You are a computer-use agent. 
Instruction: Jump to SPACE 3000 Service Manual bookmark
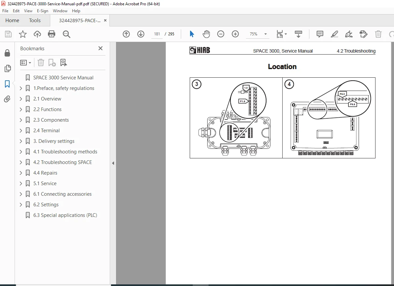63,78
